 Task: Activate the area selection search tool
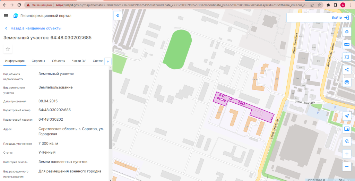(x=347, y=57)
